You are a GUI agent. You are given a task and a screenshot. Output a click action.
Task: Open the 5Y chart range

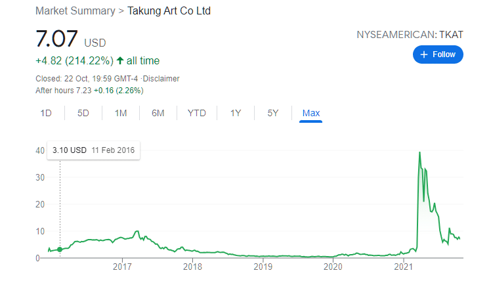click(x=273, y=113)
